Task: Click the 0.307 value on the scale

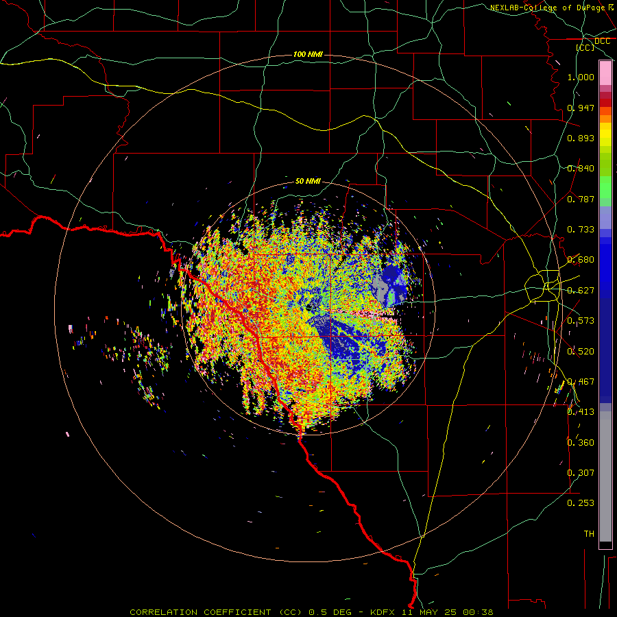Action: [x=581, y=473]
